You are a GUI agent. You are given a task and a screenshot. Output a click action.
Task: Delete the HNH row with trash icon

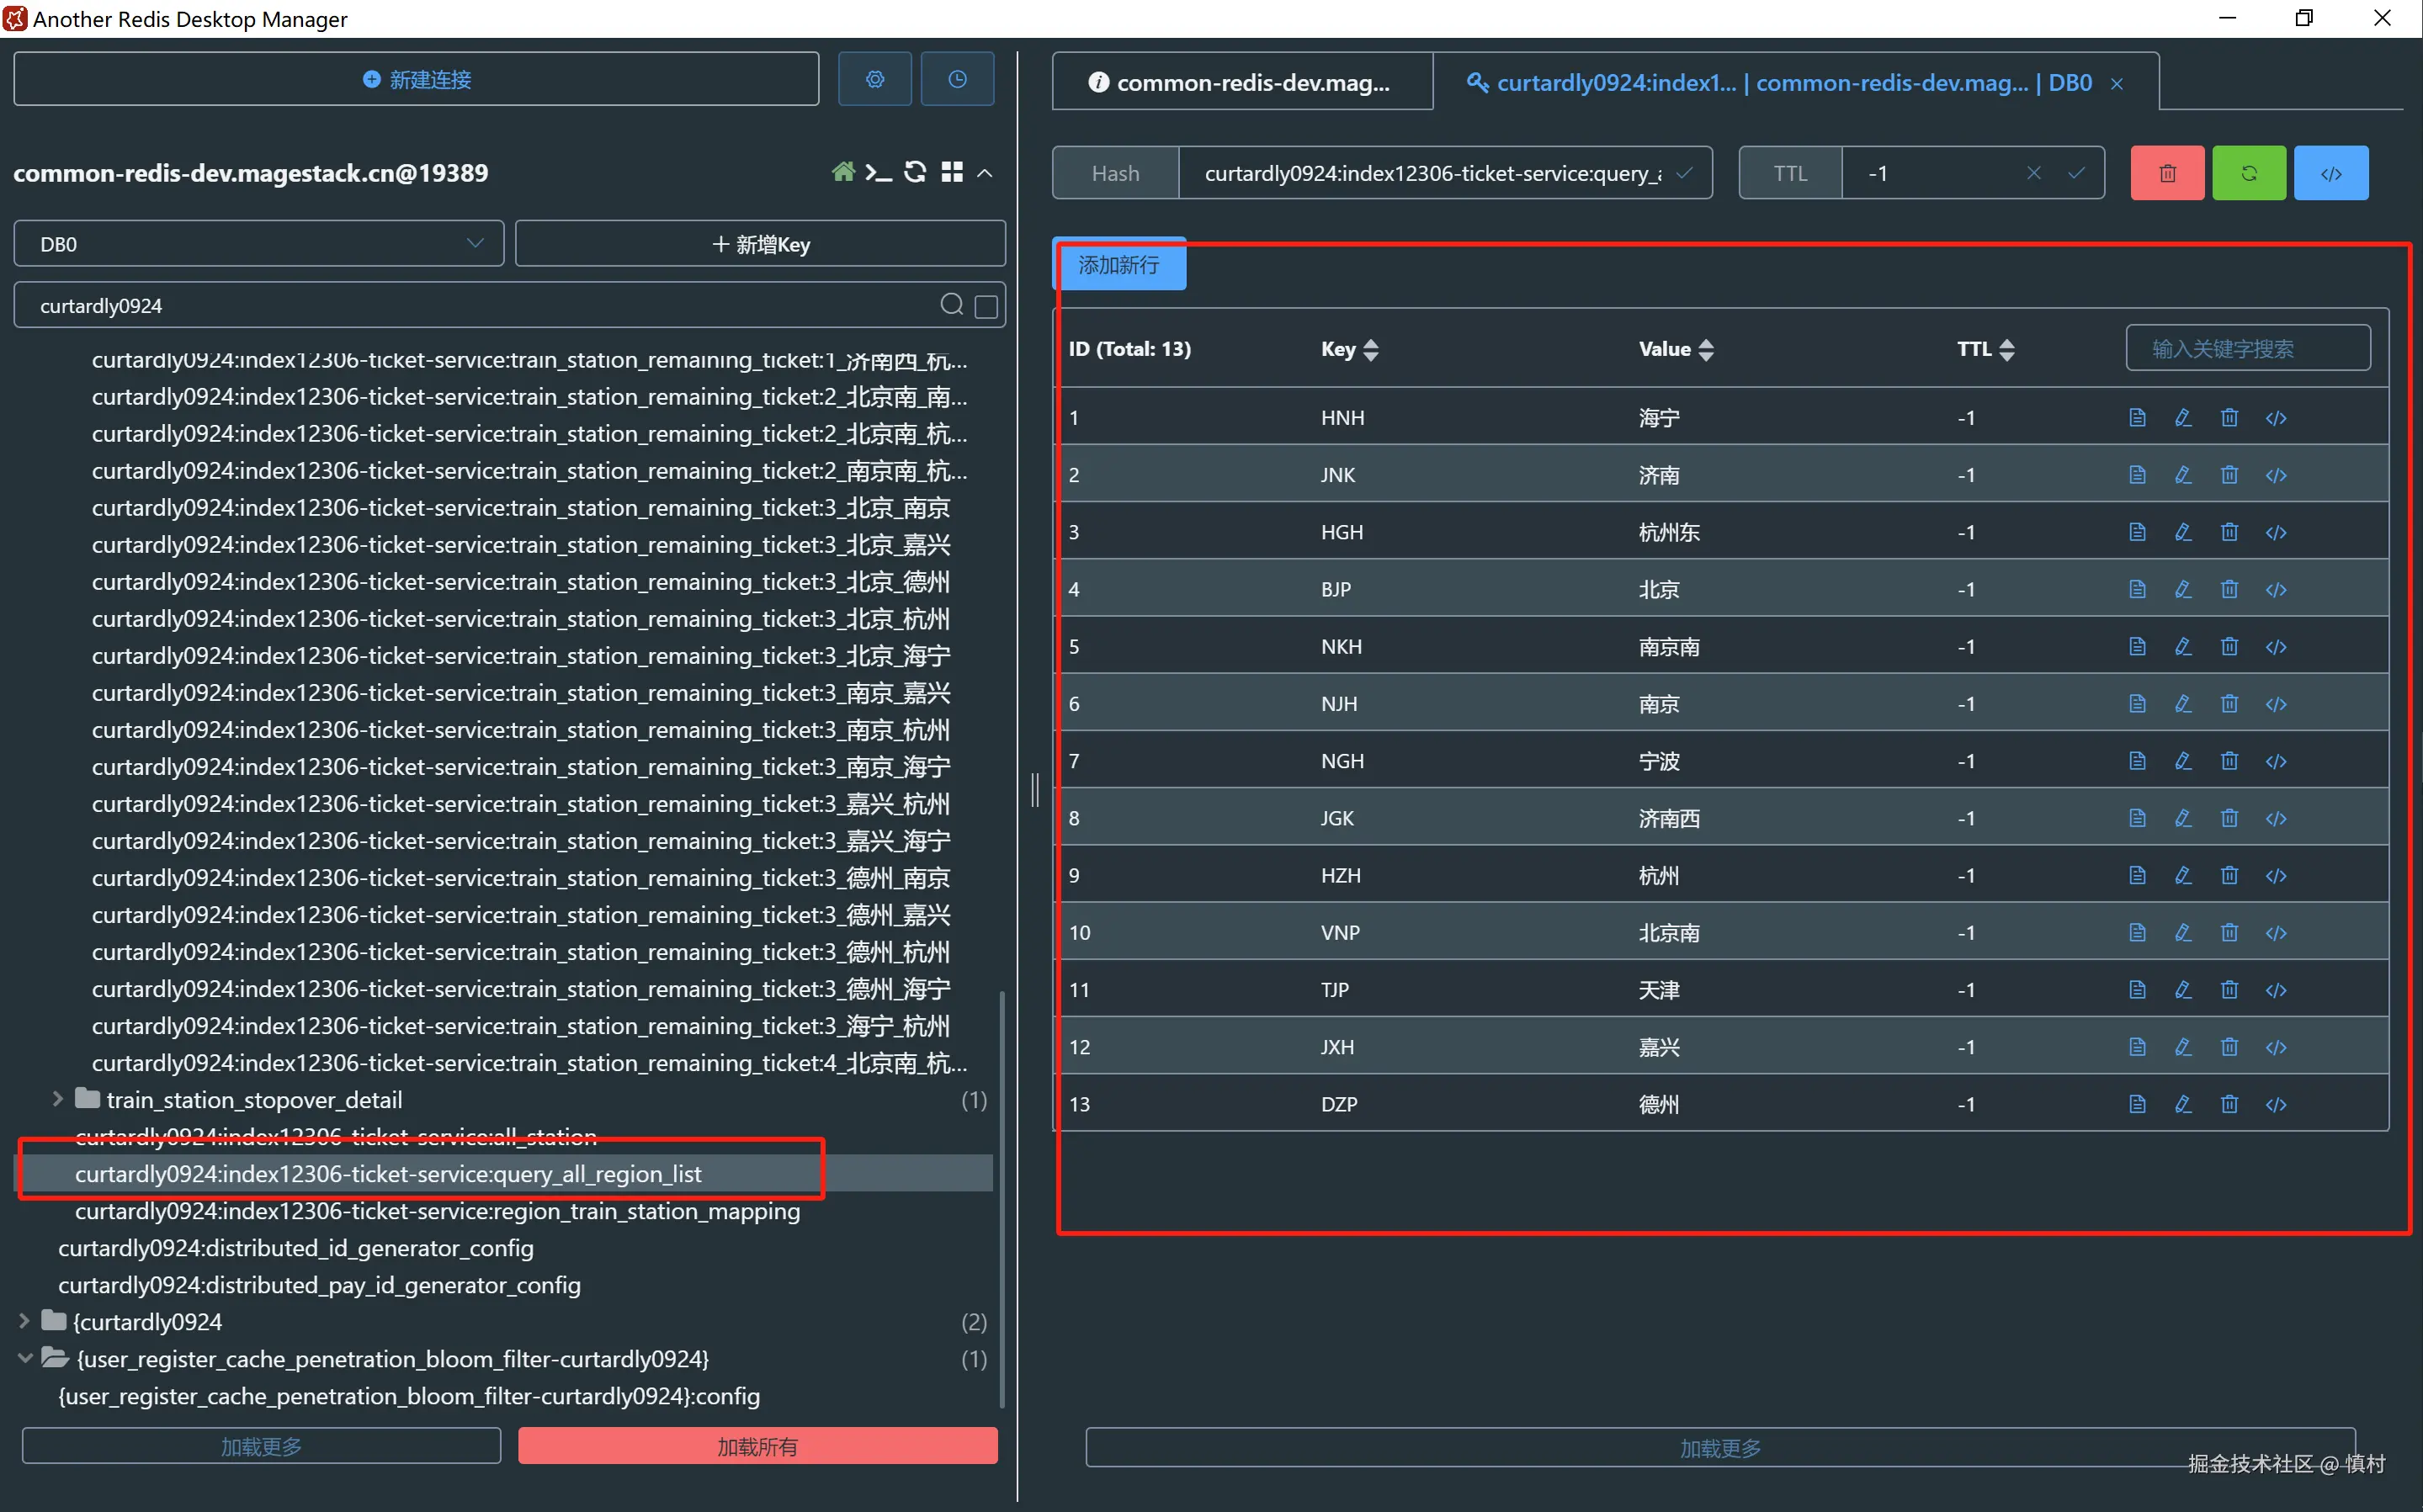2229,418
